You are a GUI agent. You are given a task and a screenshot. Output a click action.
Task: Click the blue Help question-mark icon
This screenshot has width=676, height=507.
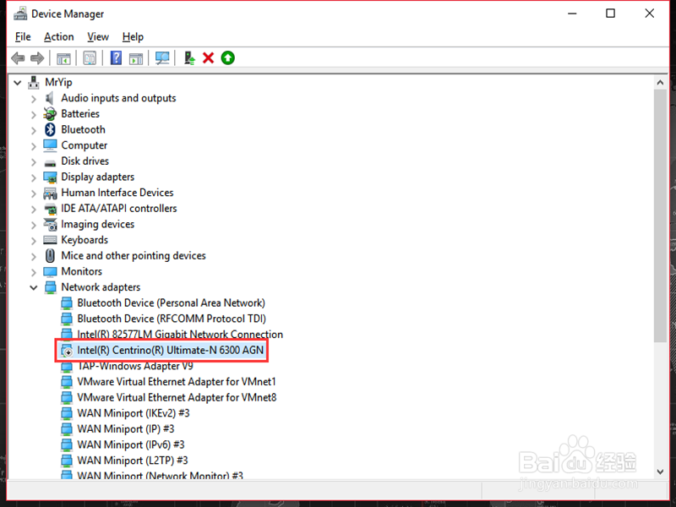[x=116, y=57]
